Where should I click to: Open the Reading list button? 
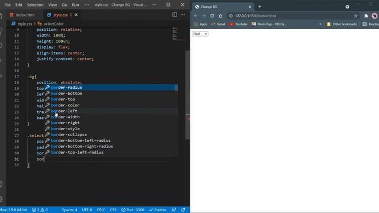tap(371, 24)
